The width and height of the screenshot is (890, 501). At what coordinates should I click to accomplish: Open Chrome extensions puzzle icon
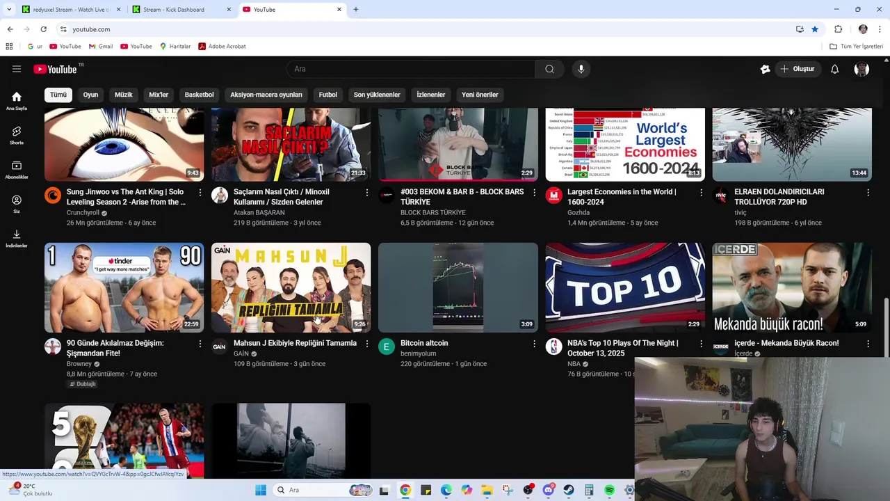coord(838,29)
